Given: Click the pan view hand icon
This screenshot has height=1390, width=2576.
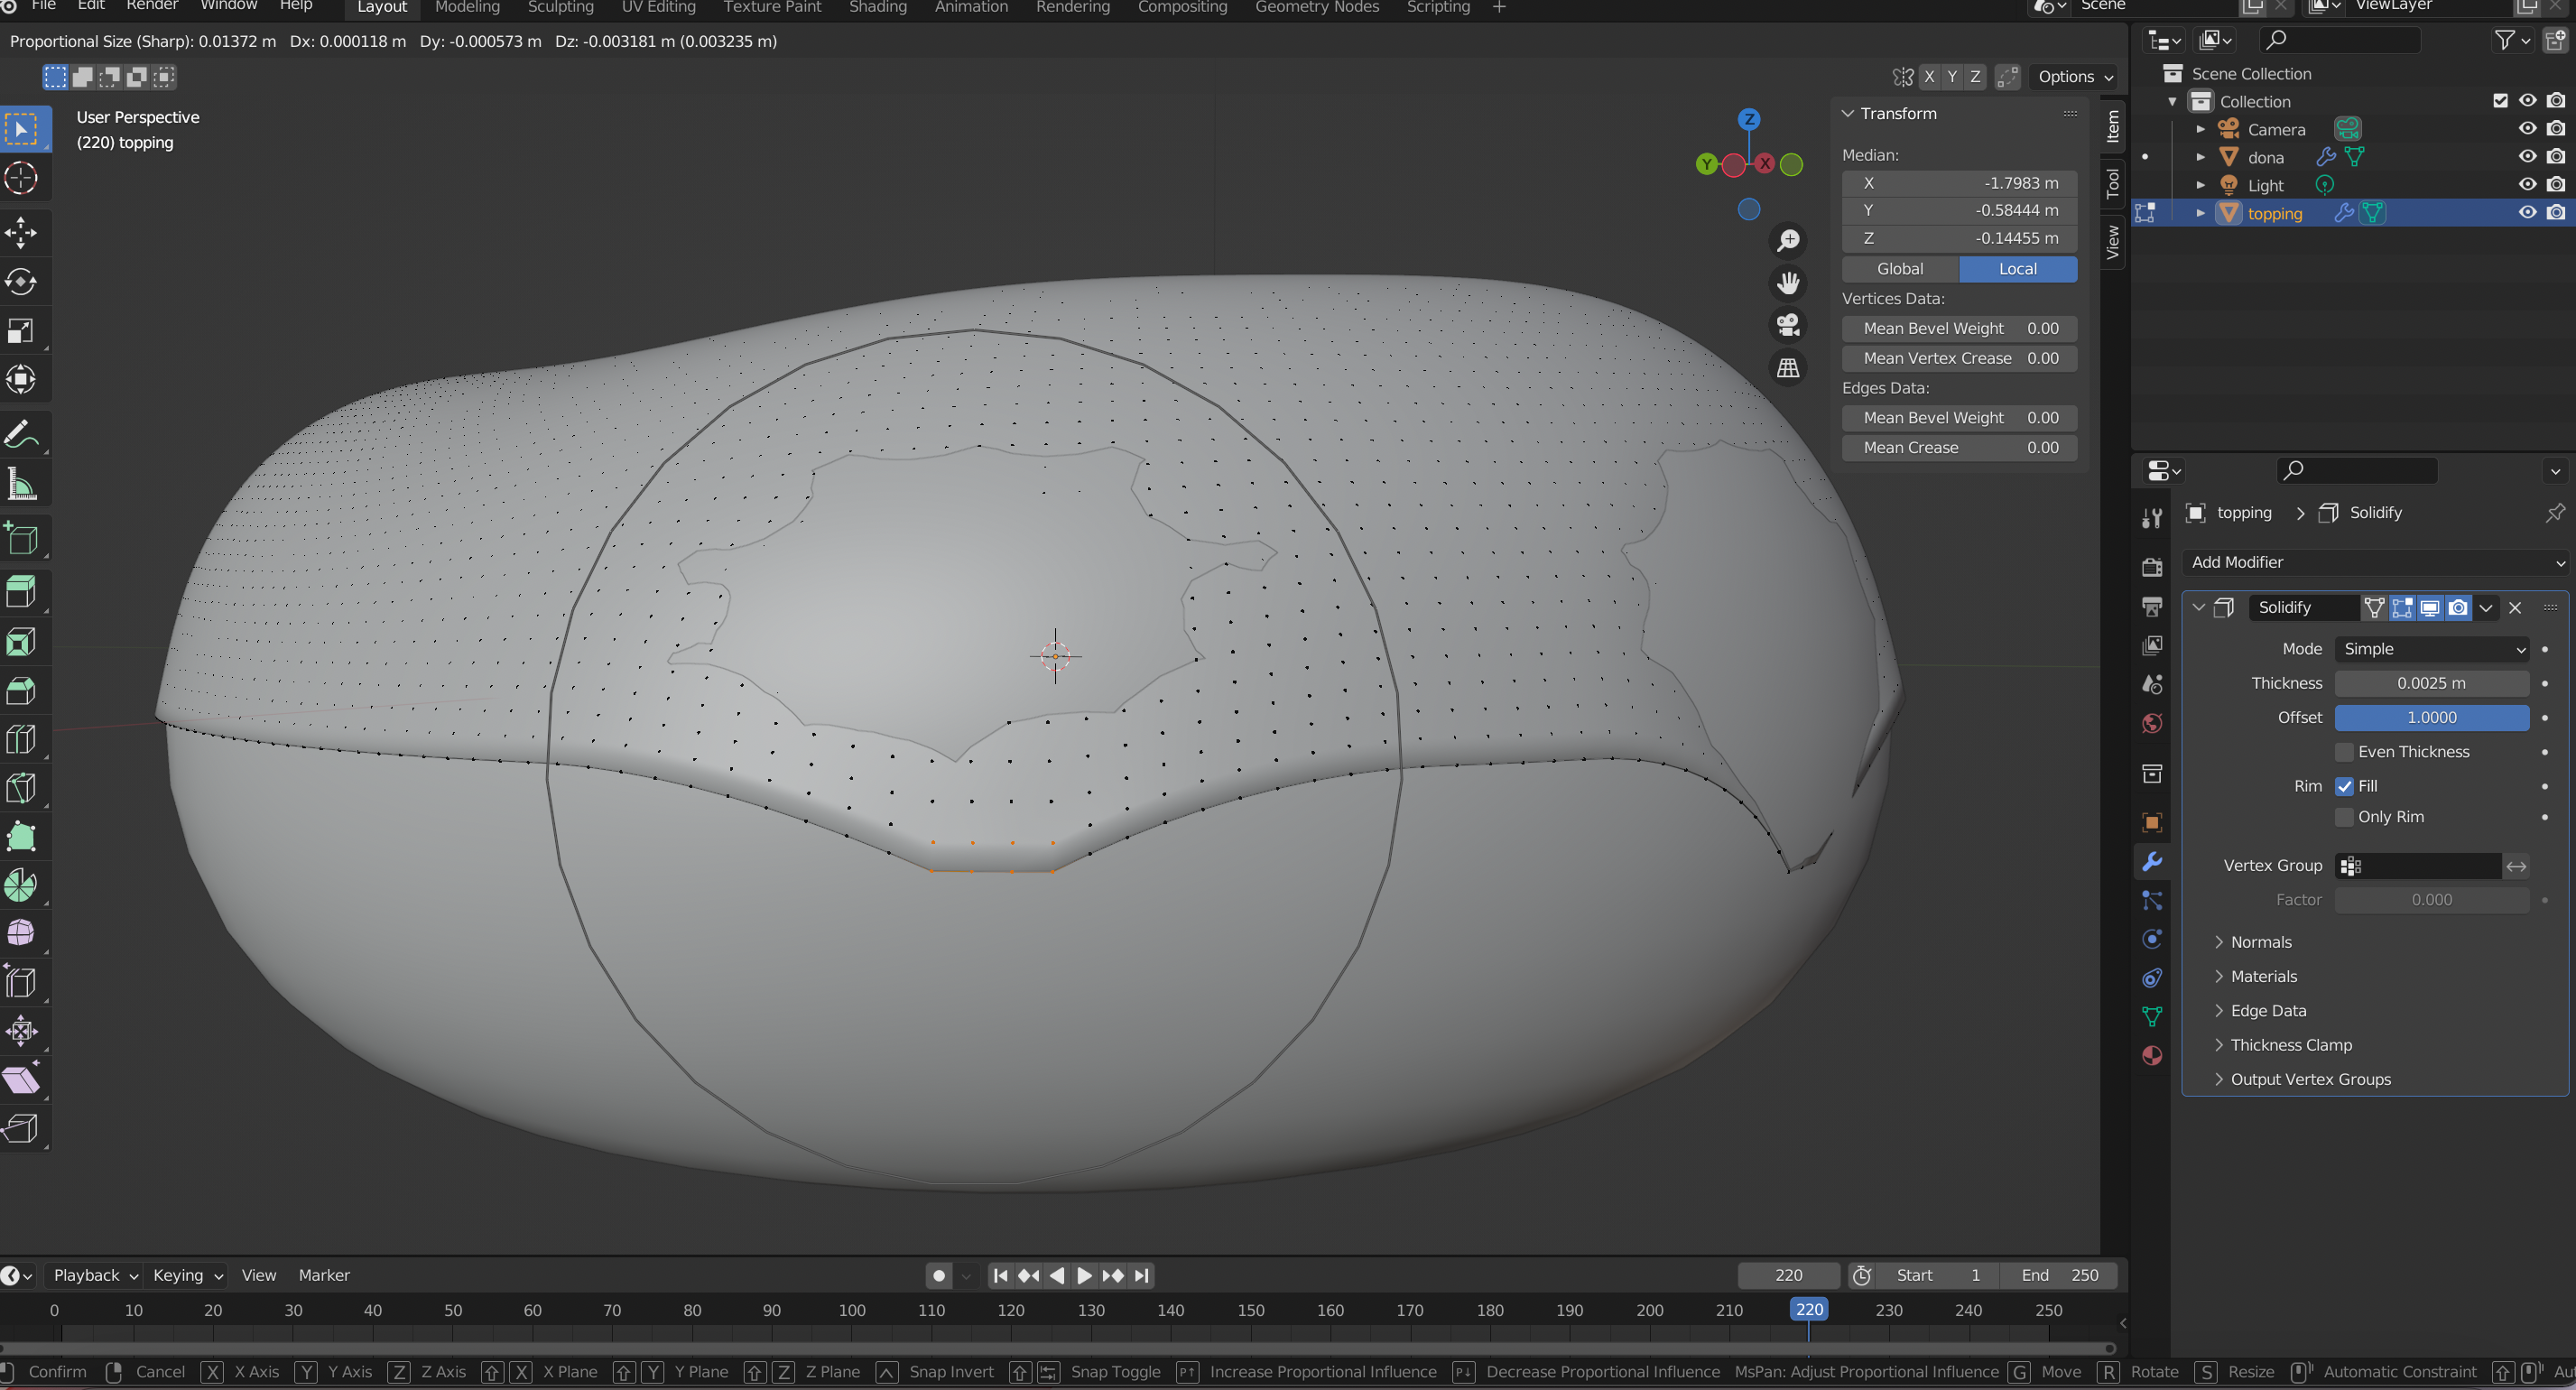Looking at the screenshot, I should coord(1788,283).
